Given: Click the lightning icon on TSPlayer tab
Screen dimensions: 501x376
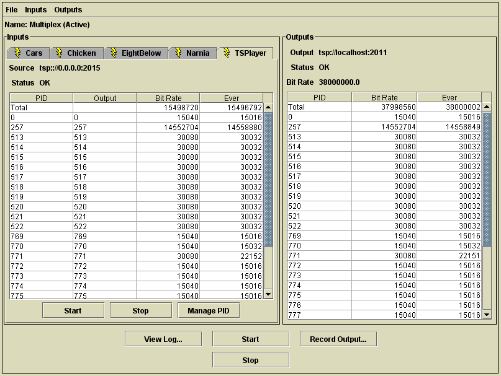Looking at the screenshot, I should [227, 53].
